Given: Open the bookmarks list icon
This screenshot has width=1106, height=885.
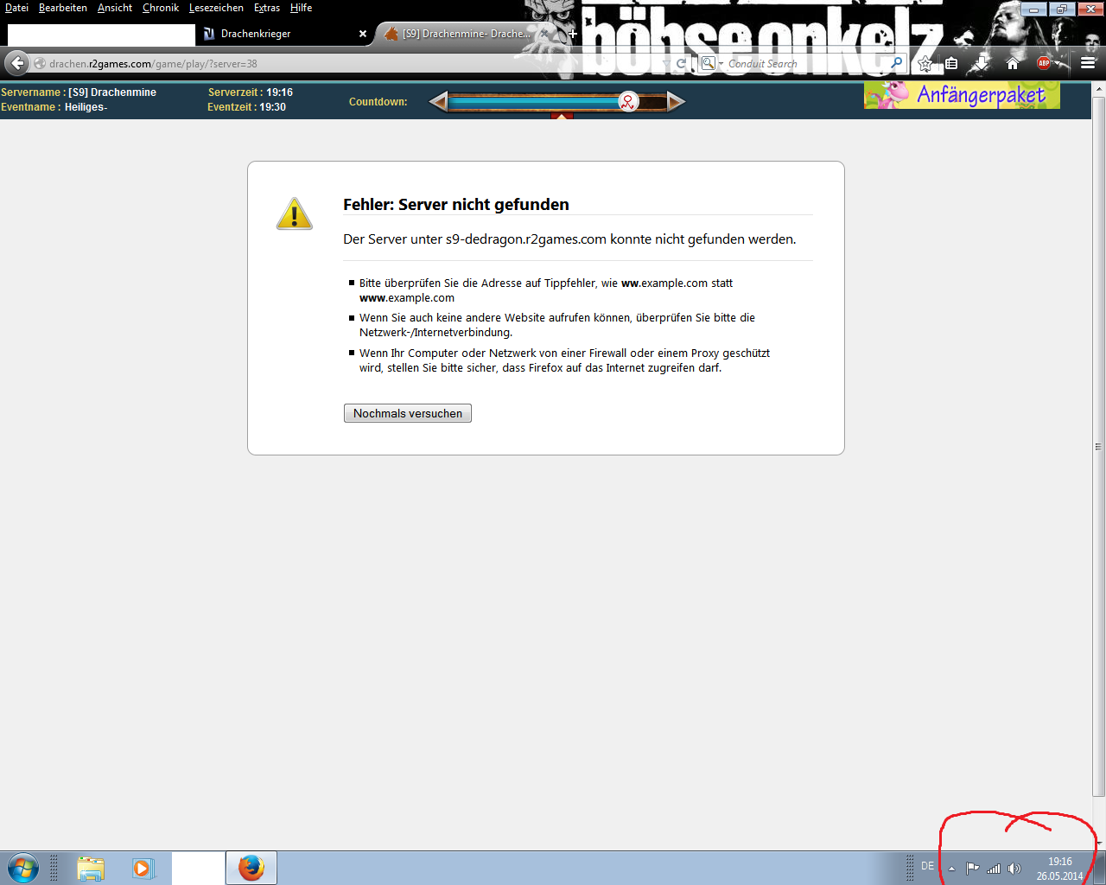Looking at the screenshot, I should point(951,63).
